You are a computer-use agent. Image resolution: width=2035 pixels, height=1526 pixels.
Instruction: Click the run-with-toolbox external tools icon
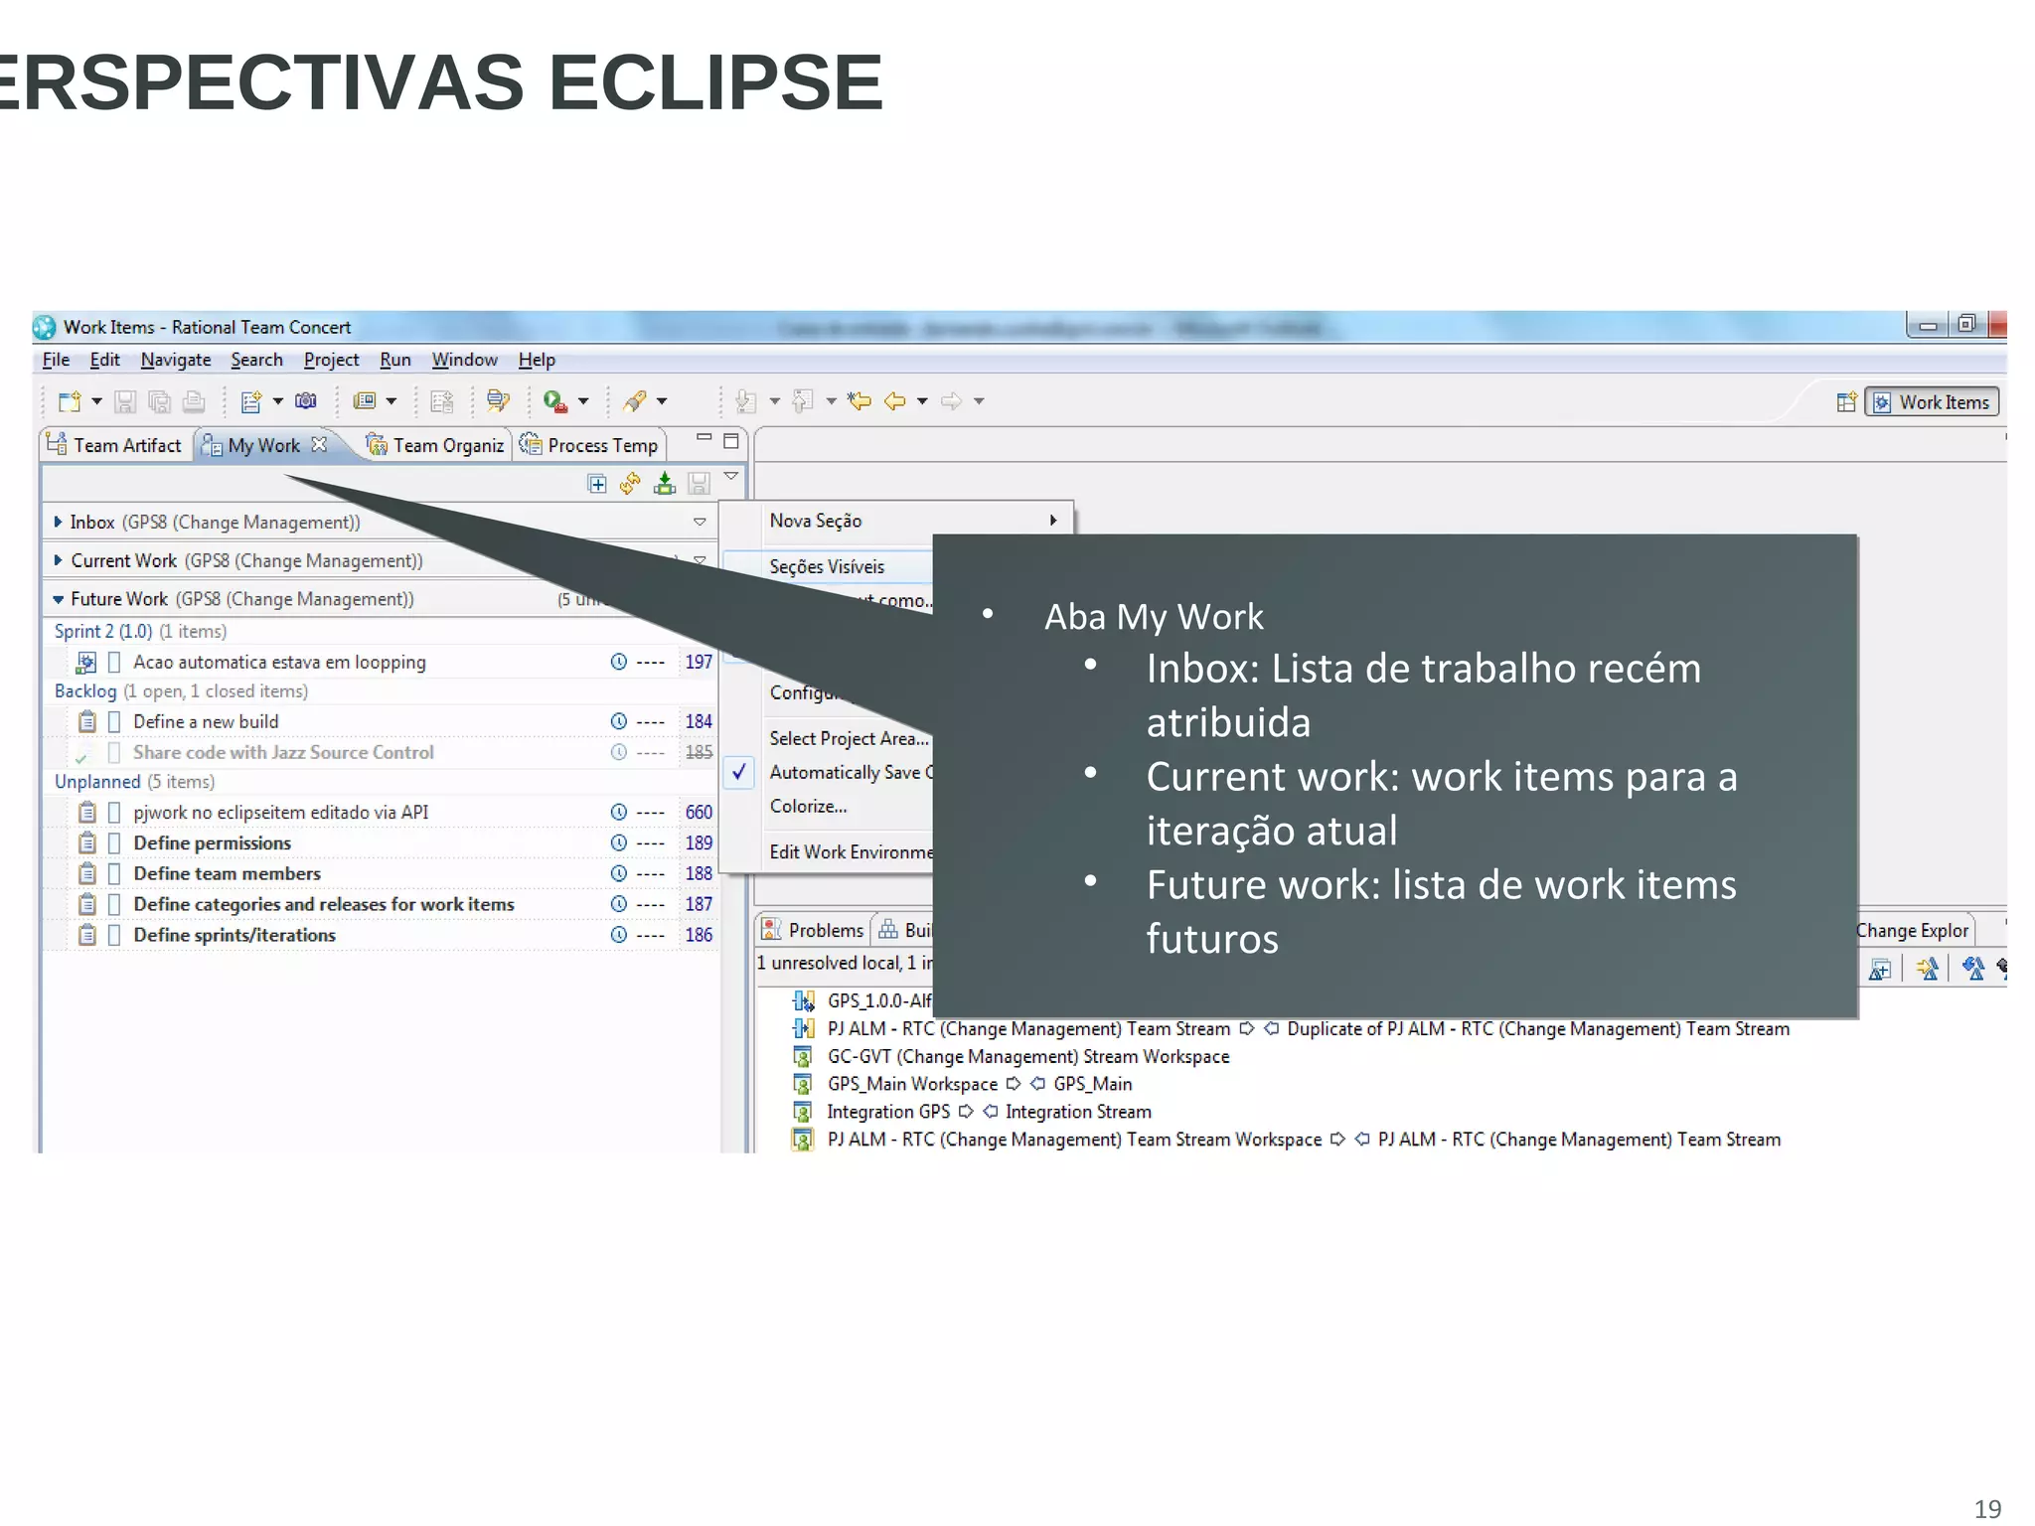click(x=555, y=401)
